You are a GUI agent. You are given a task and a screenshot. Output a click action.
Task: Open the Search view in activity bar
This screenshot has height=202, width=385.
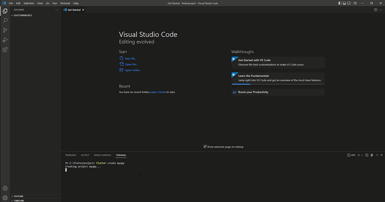[5, 20]
